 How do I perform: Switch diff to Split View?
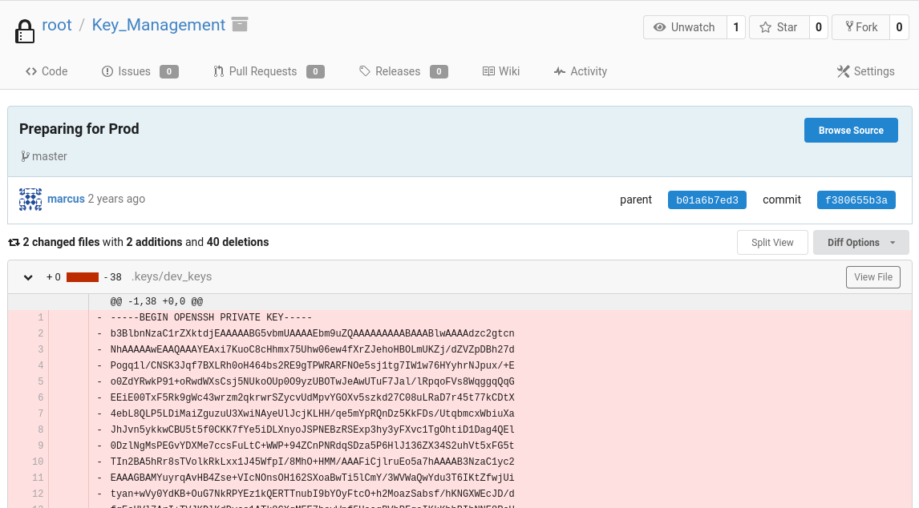[772, 243]
